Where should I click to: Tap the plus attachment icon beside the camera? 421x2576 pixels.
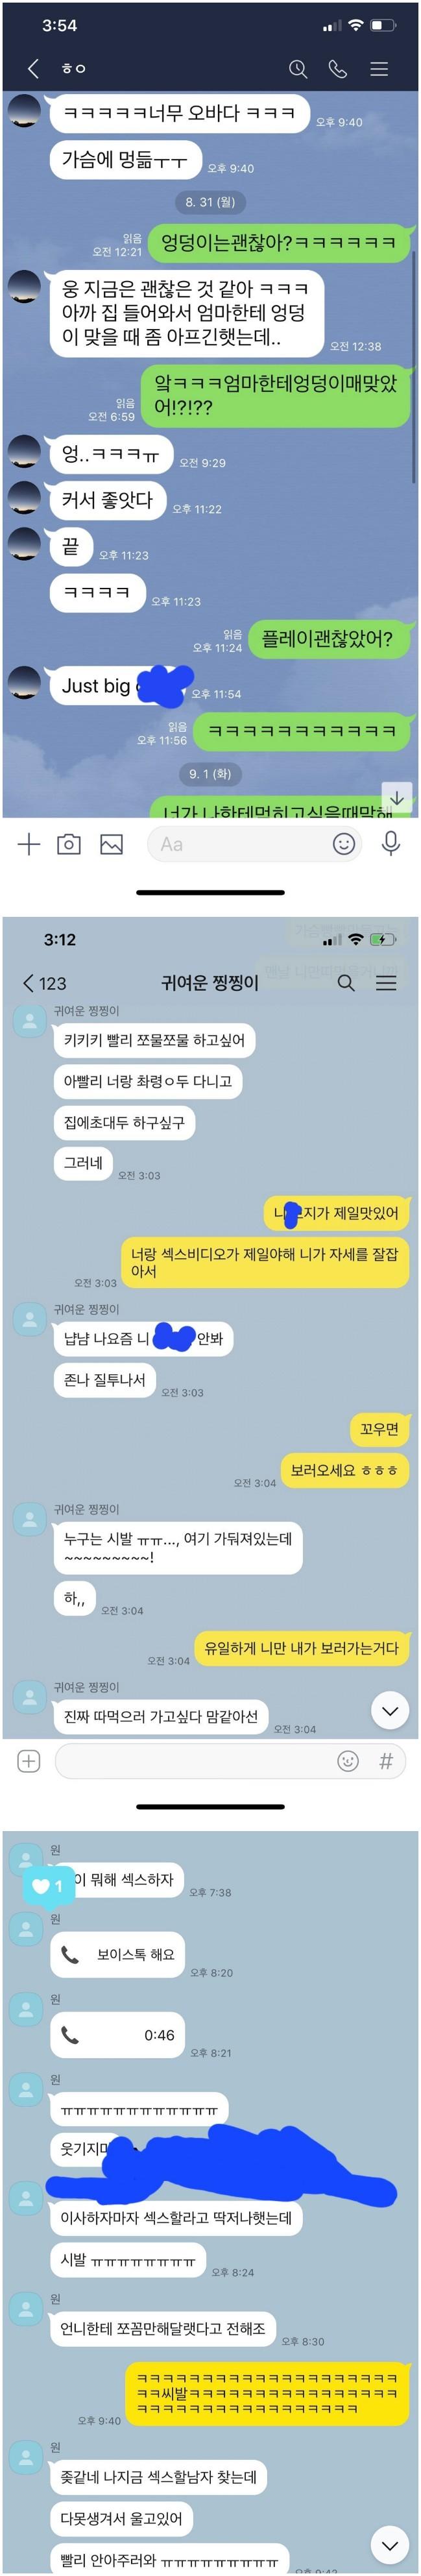(x=29, y=844)
